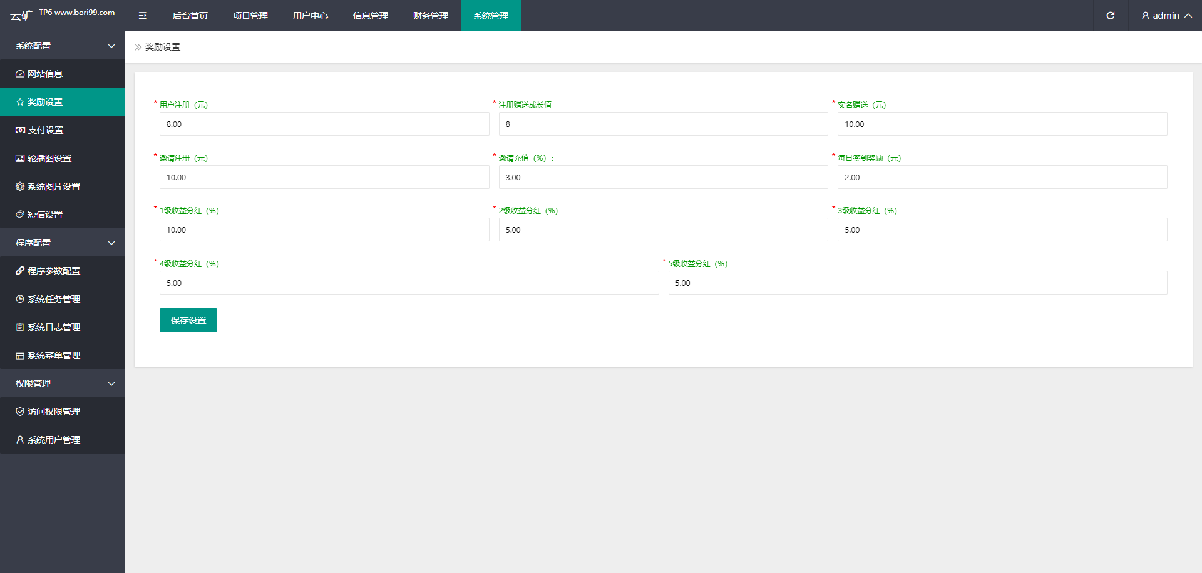Click the TP6 www.bori99.com header text
The image size is (1202, 573).
pyautogui.click(x=77, y=13)
